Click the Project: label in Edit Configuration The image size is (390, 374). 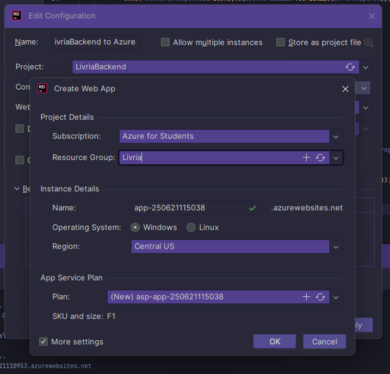pos(29,67)
